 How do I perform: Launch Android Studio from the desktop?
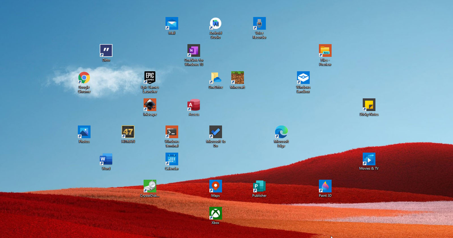215,24
